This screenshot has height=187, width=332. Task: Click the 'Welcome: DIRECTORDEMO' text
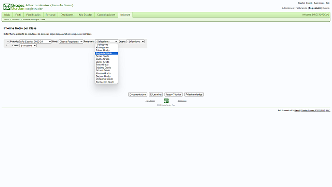click(316, 15)
